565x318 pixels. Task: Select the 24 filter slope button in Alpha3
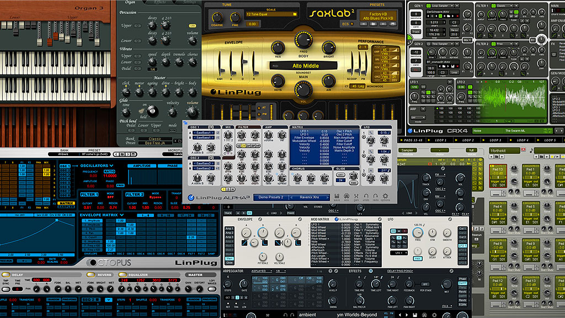243,146
